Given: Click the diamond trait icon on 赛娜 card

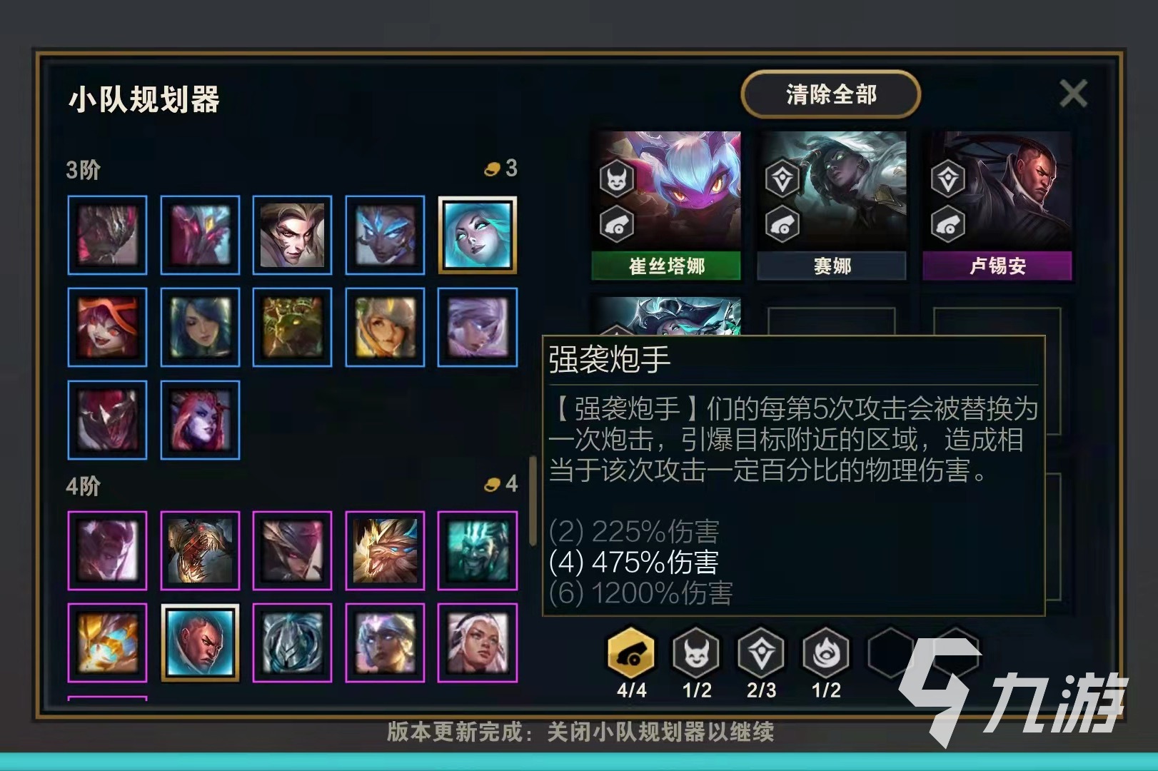Looking at the screenshot, I should 782,179.
